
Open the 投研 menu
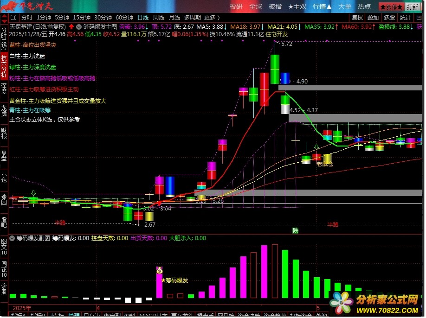tap(236, 6)
